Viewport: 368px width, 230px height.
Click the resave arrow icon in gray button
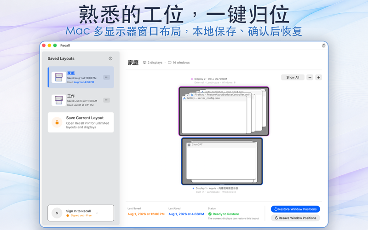point(276,218)
